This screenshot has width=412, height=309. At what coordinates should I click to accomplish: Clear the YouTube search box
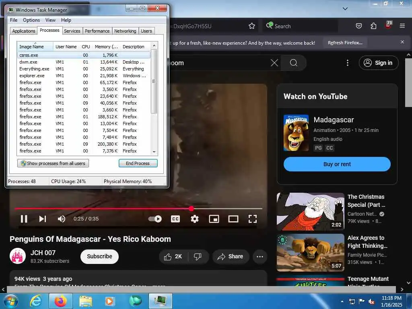point(274,63)
